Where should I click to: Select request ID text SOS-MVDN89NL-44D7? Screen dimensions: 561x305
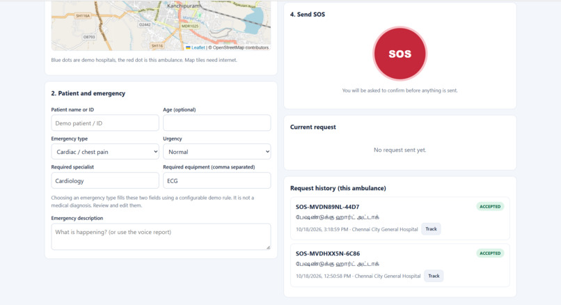point(327,207)
